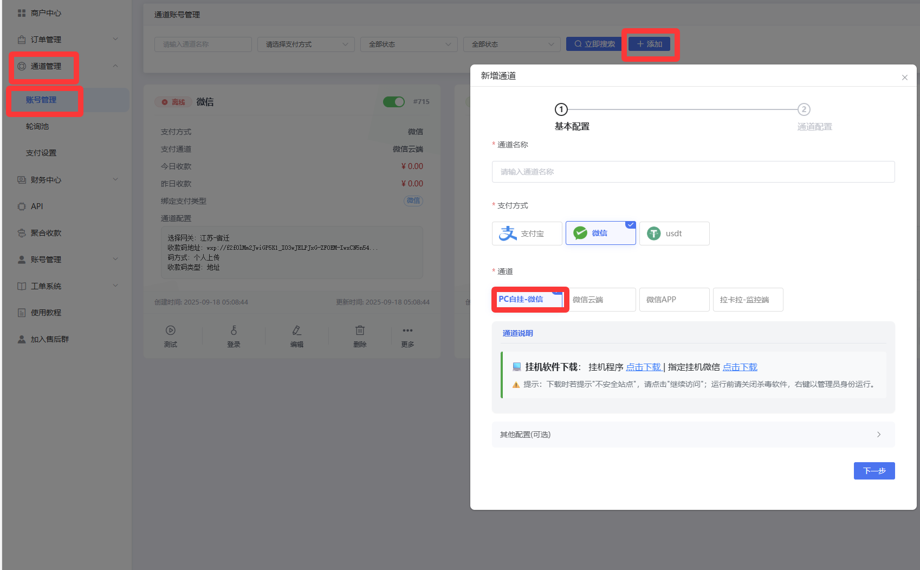This screenshot has width=920, height=570.
Task: Open the 请选择支付方式 dropdown
Action: (306, 44)
